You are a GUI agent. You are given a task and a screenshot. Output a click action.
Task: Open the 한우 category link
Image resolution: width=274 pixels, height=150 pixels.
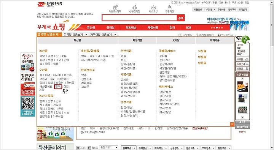(84, 56)
